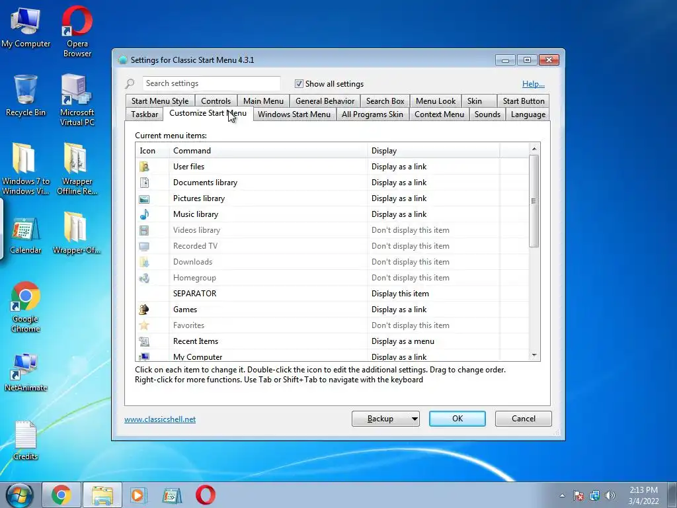Open the Backup button dropdown arrow
Viewport: 677px width, 508px height.
(x=414, y=419)
